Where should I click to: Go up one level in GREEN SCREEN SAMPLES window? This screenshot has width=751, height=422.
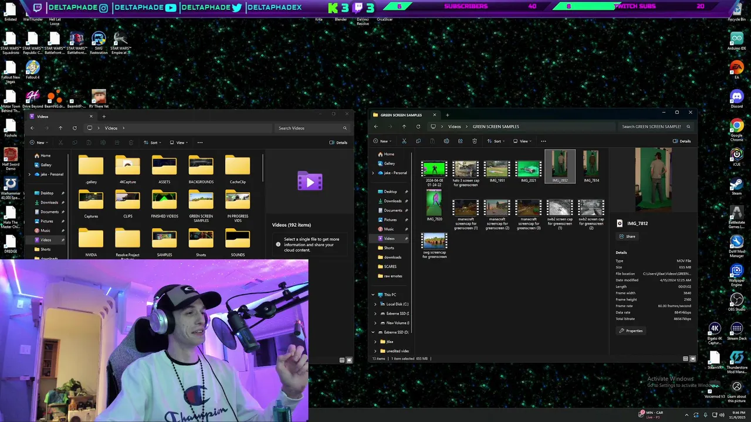[x=404, y=127]
